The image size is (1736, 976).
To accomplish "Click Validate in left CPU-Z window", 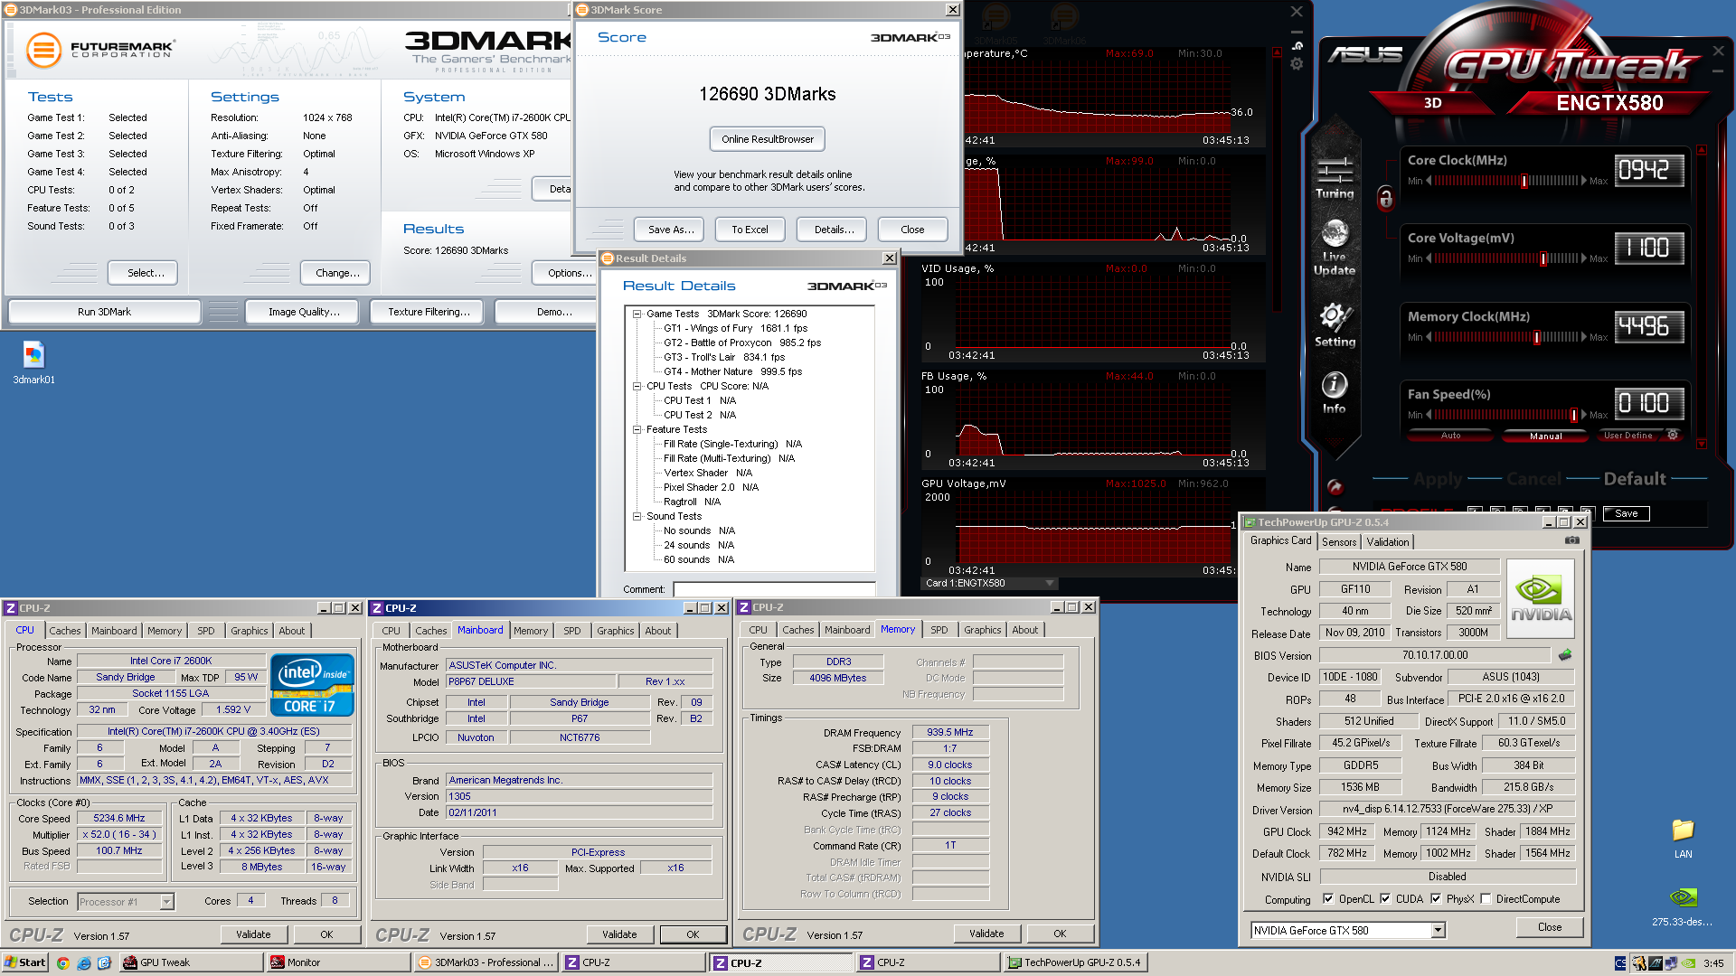I will [253, 934].
